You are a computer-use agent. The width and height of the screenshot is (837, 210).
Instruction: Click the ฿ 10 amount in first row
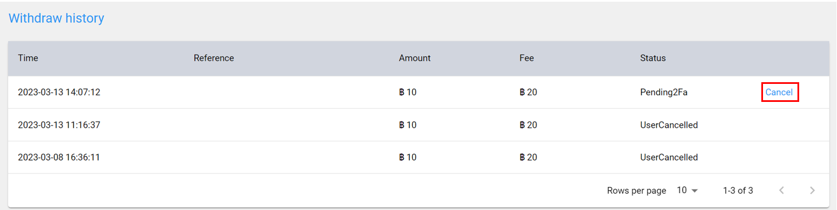(408, 92)
